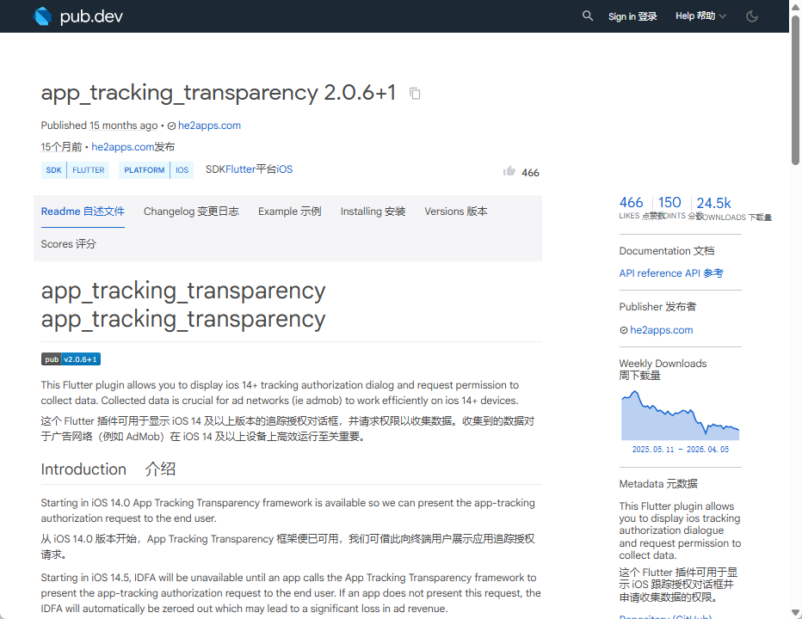
Task: Click the scrollbar down arrow
Action: coord(795,612)
